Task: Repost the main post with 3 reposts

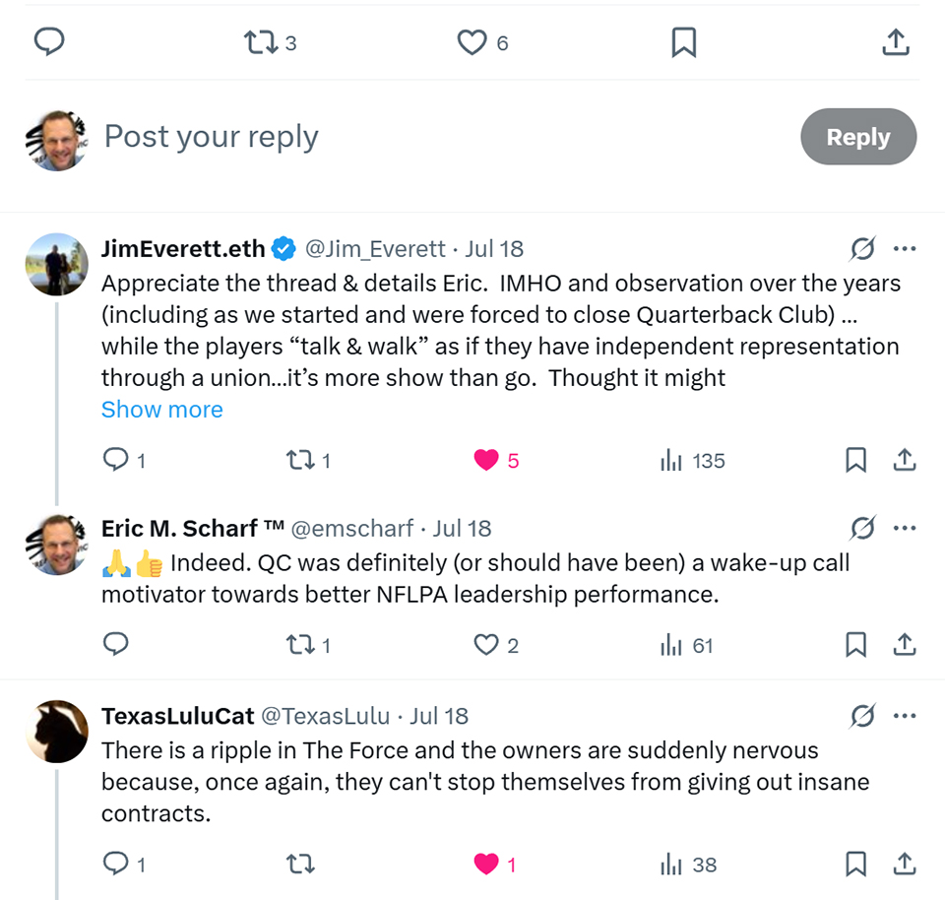Action: (x=260, y=42)
